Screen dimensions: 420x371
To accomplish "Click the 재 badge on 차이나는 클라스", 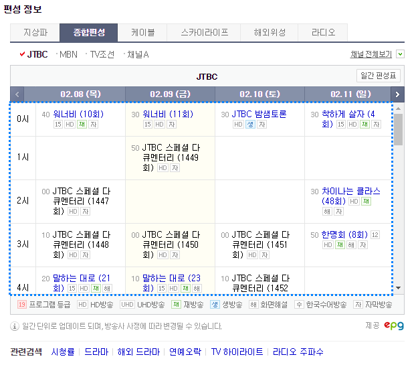I will click(366, 201).
